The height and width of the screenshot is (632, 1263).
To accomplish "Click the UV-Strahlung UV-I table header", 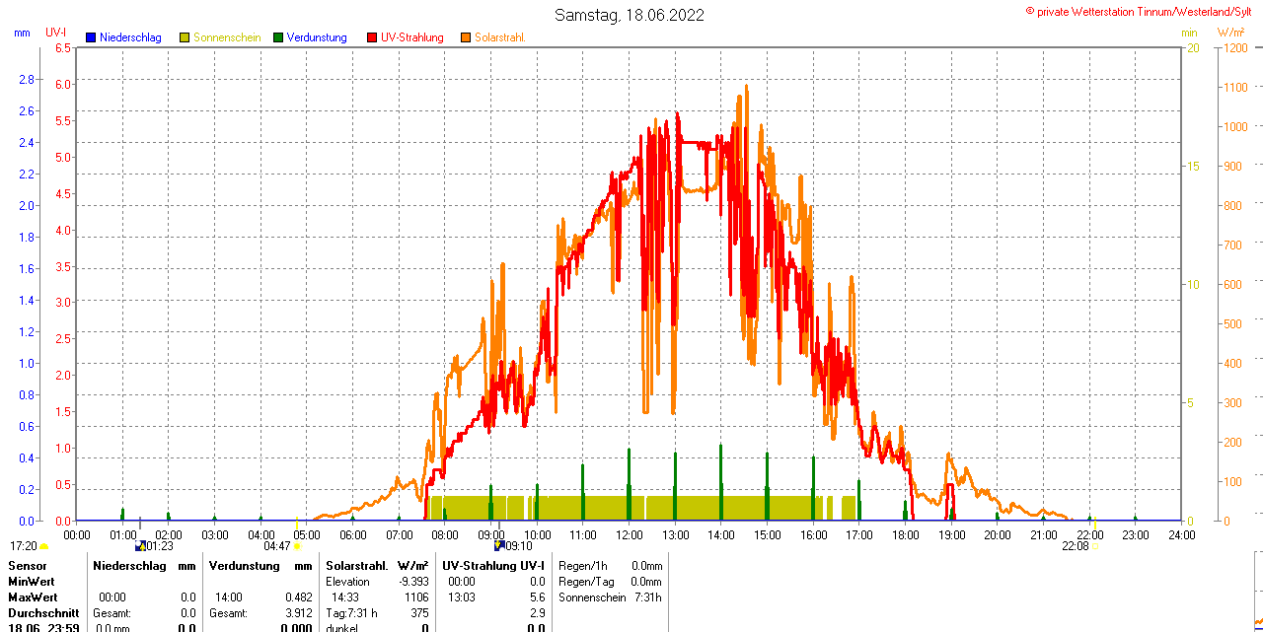I will point(493,566).
